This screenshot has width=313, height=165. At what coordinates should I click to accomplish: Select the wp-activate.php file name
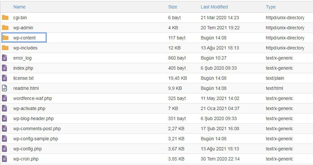[x=29, y=108]
